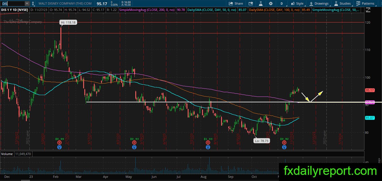Image resolution: width=382 pixels, height=181 pixels.
Task: Open the symbol selector dropdown arrow
Action: [x=27, y=3]
